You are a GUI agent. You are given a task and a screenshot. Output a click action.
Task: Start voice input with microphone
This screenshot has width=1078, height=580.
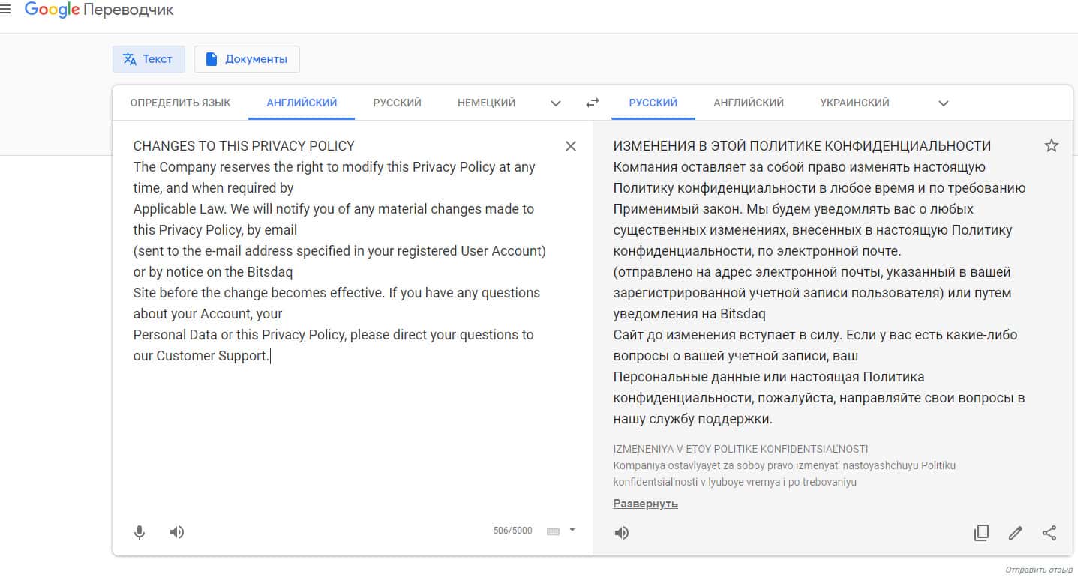click(x=140, y=532)
